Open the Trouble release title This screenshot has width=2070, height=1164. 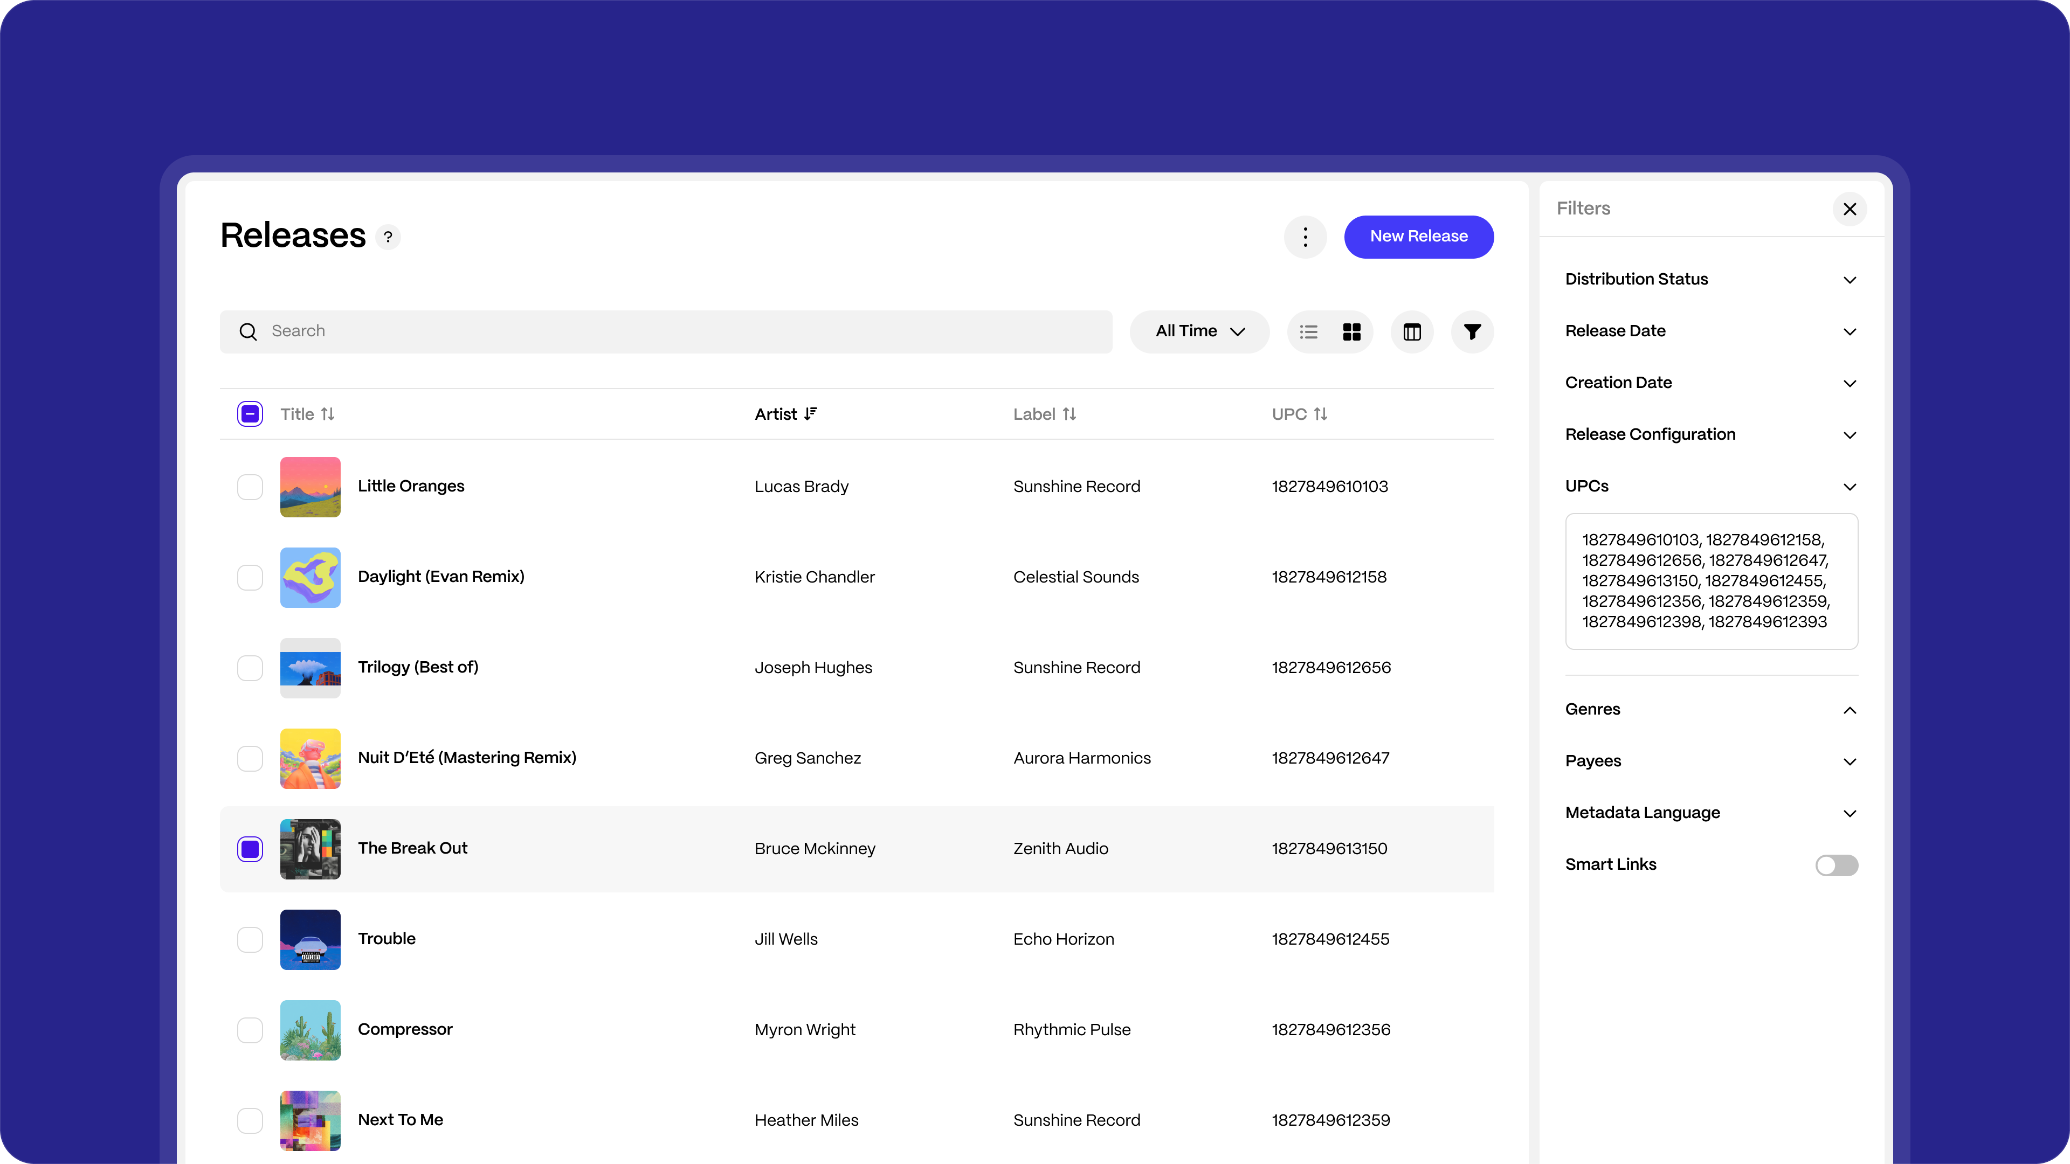coord(387,938)
